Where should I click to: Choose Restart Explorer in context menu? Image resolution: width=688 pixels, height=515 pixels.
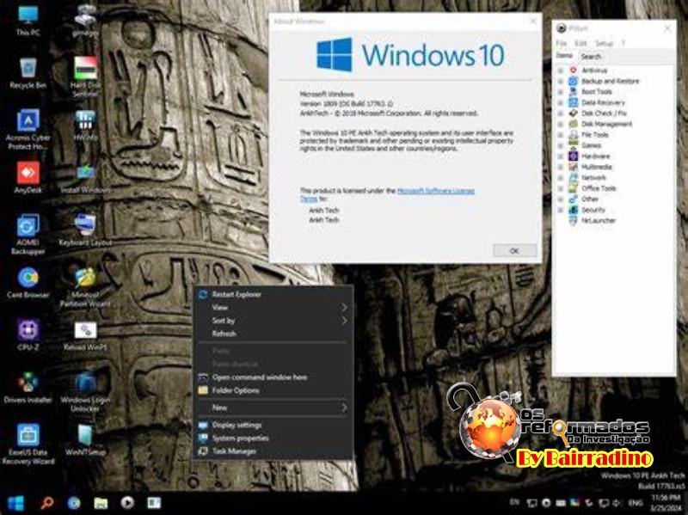(273, 294)
